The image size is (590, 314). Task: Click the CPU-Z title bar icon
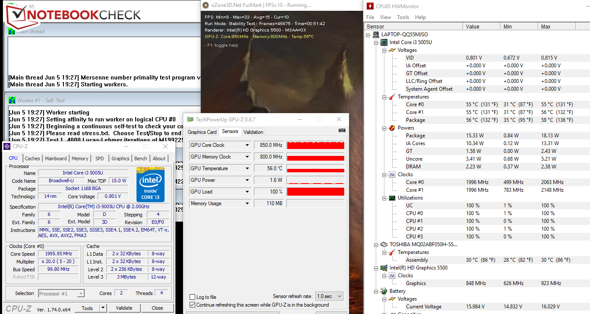(x=7, y=146)
